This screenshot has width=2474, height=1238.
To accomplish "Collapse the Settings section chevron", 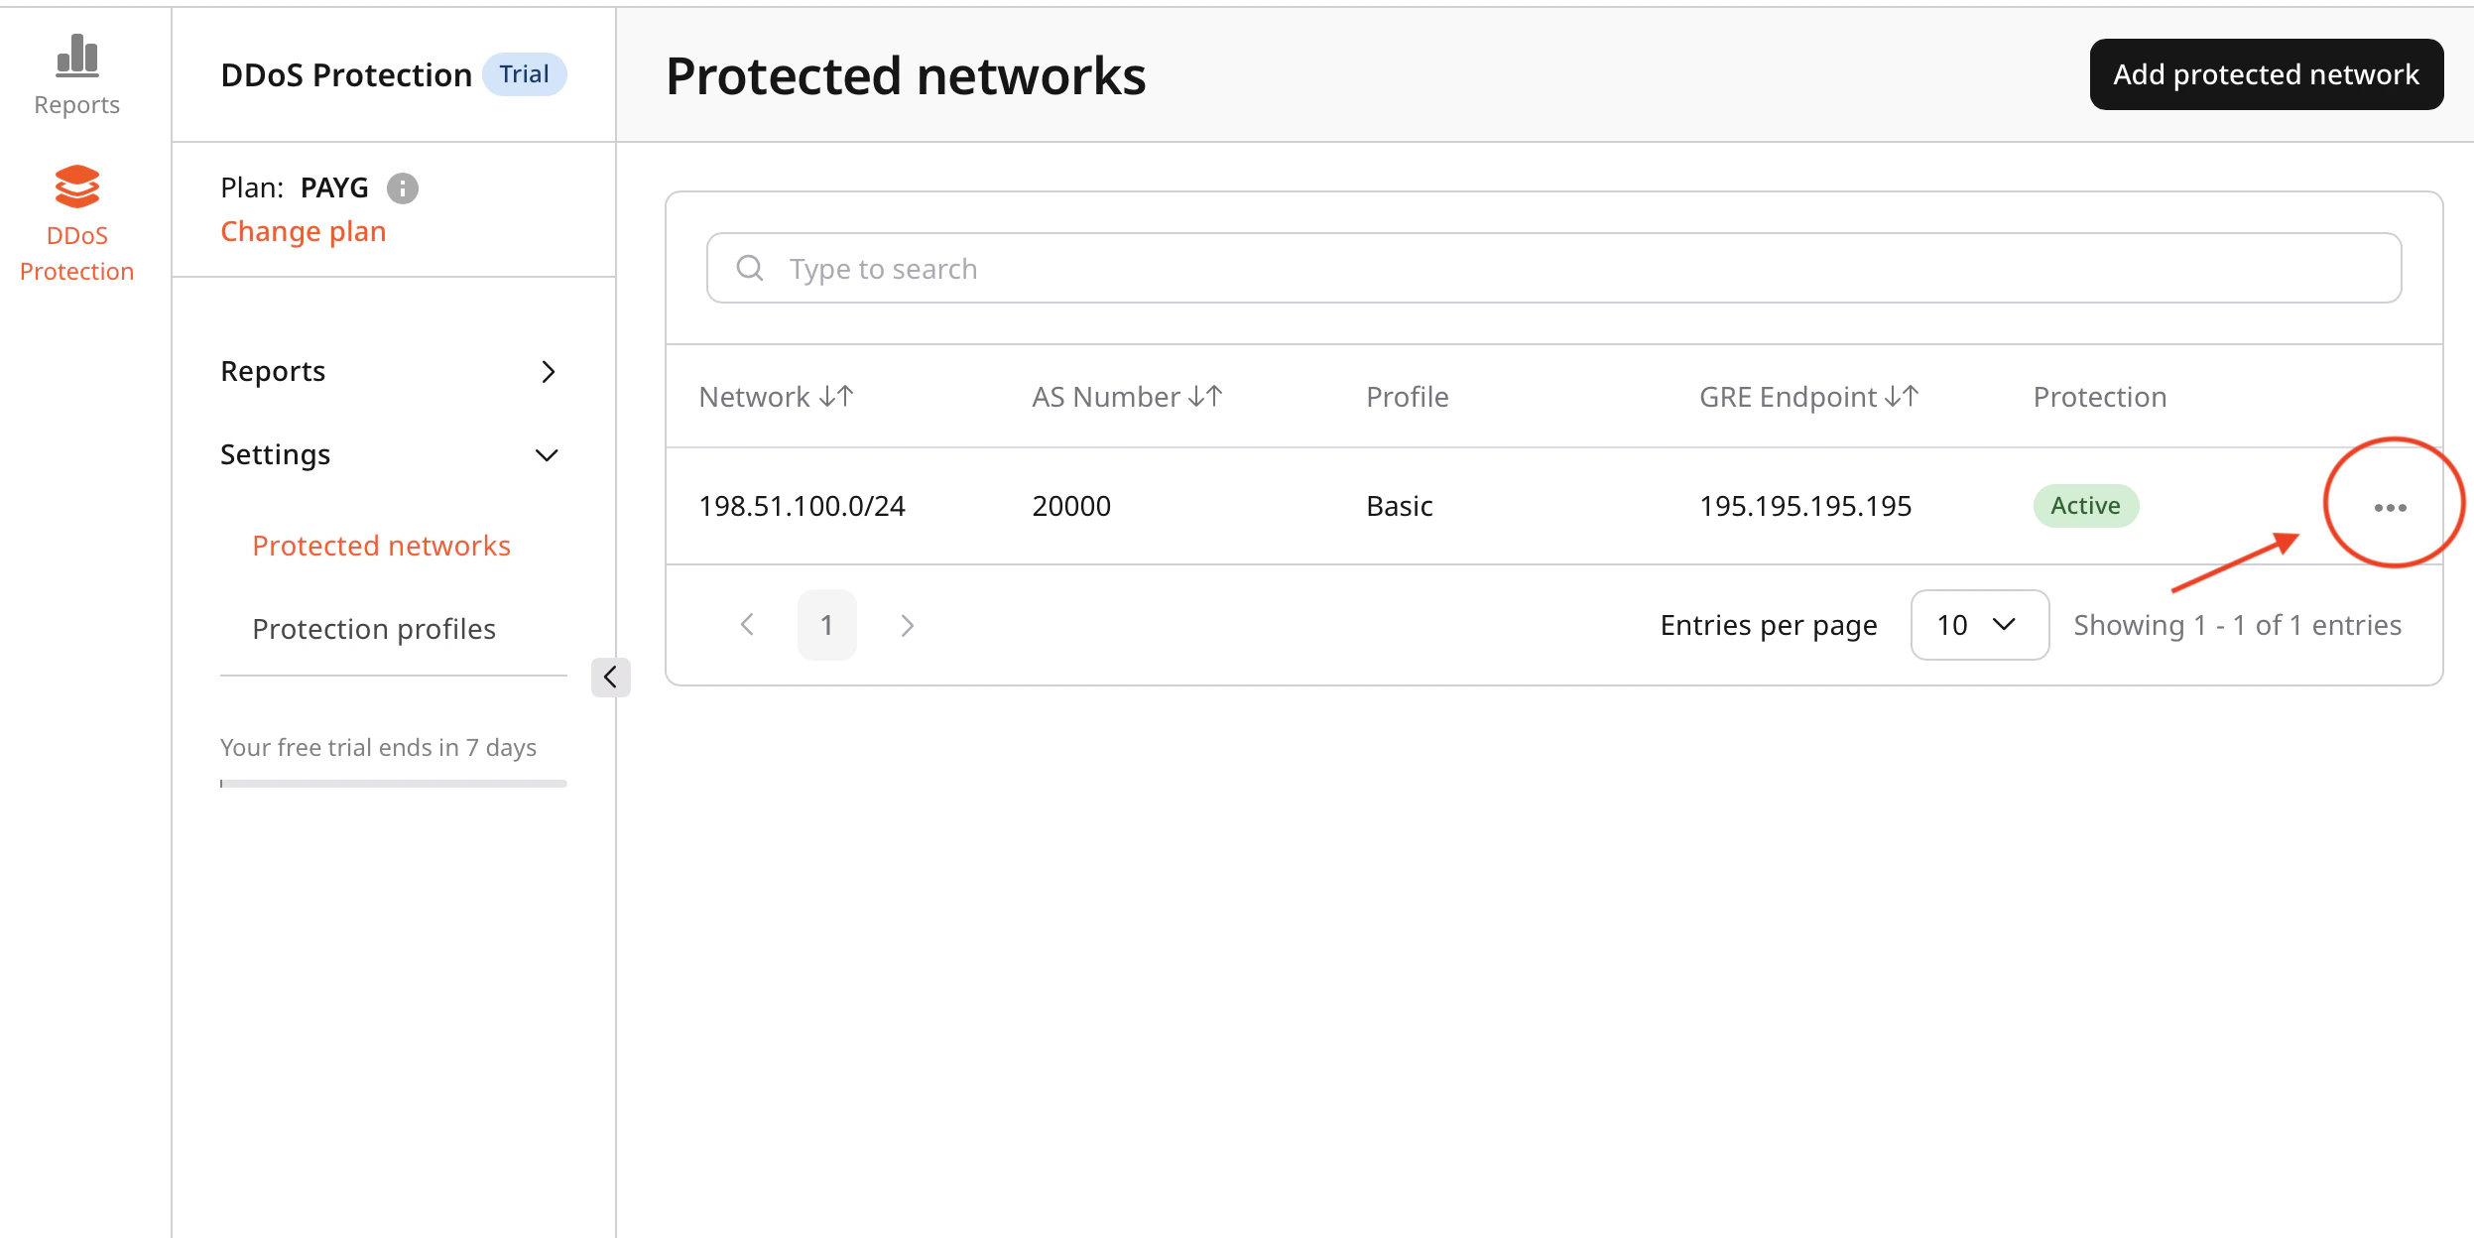I will tap(547, 455).
